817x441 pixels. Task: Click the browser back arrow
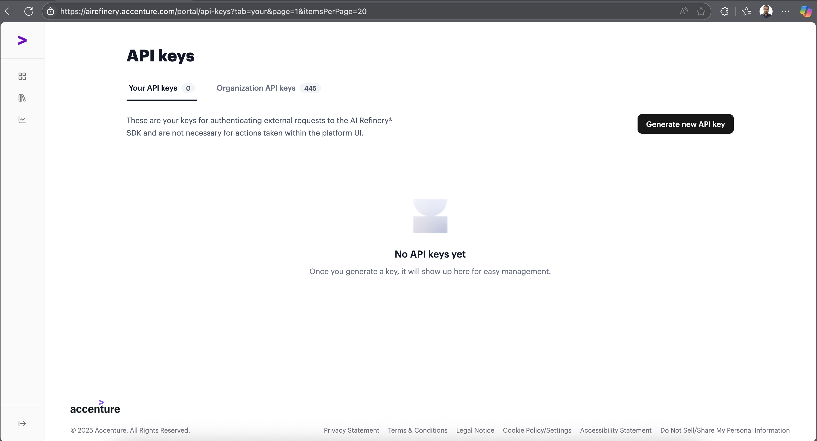pos(9,11)
